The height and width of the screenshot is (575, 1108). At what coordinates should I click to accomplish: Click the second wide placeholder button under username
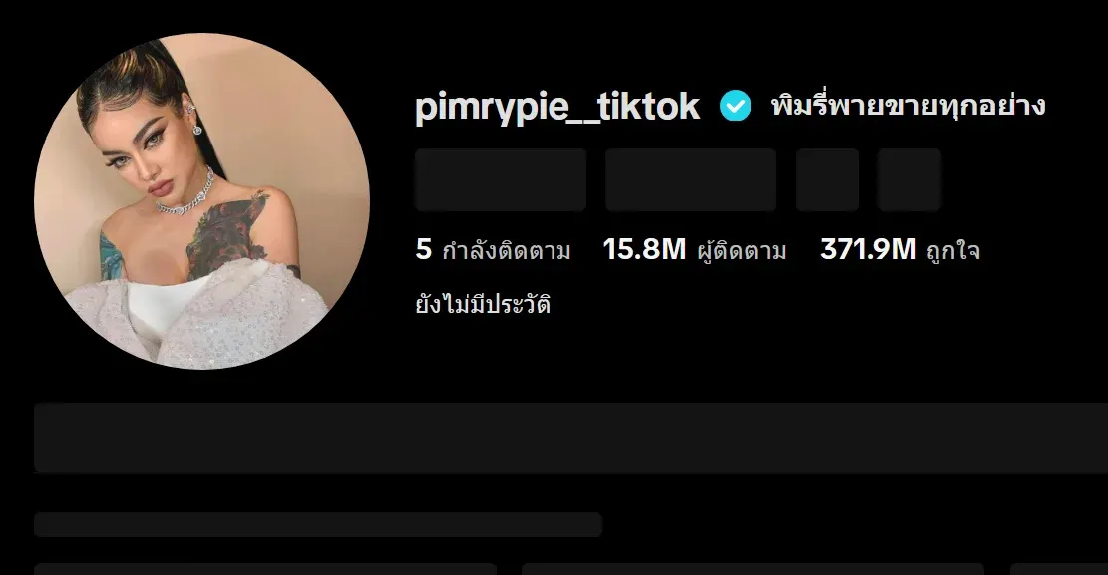(690, 180)
